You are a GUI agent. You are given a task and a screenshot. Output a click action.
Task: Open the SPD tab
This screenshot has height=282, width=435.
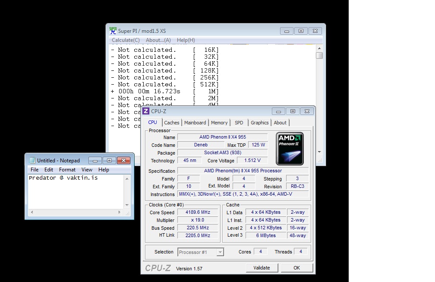(239, 123)
